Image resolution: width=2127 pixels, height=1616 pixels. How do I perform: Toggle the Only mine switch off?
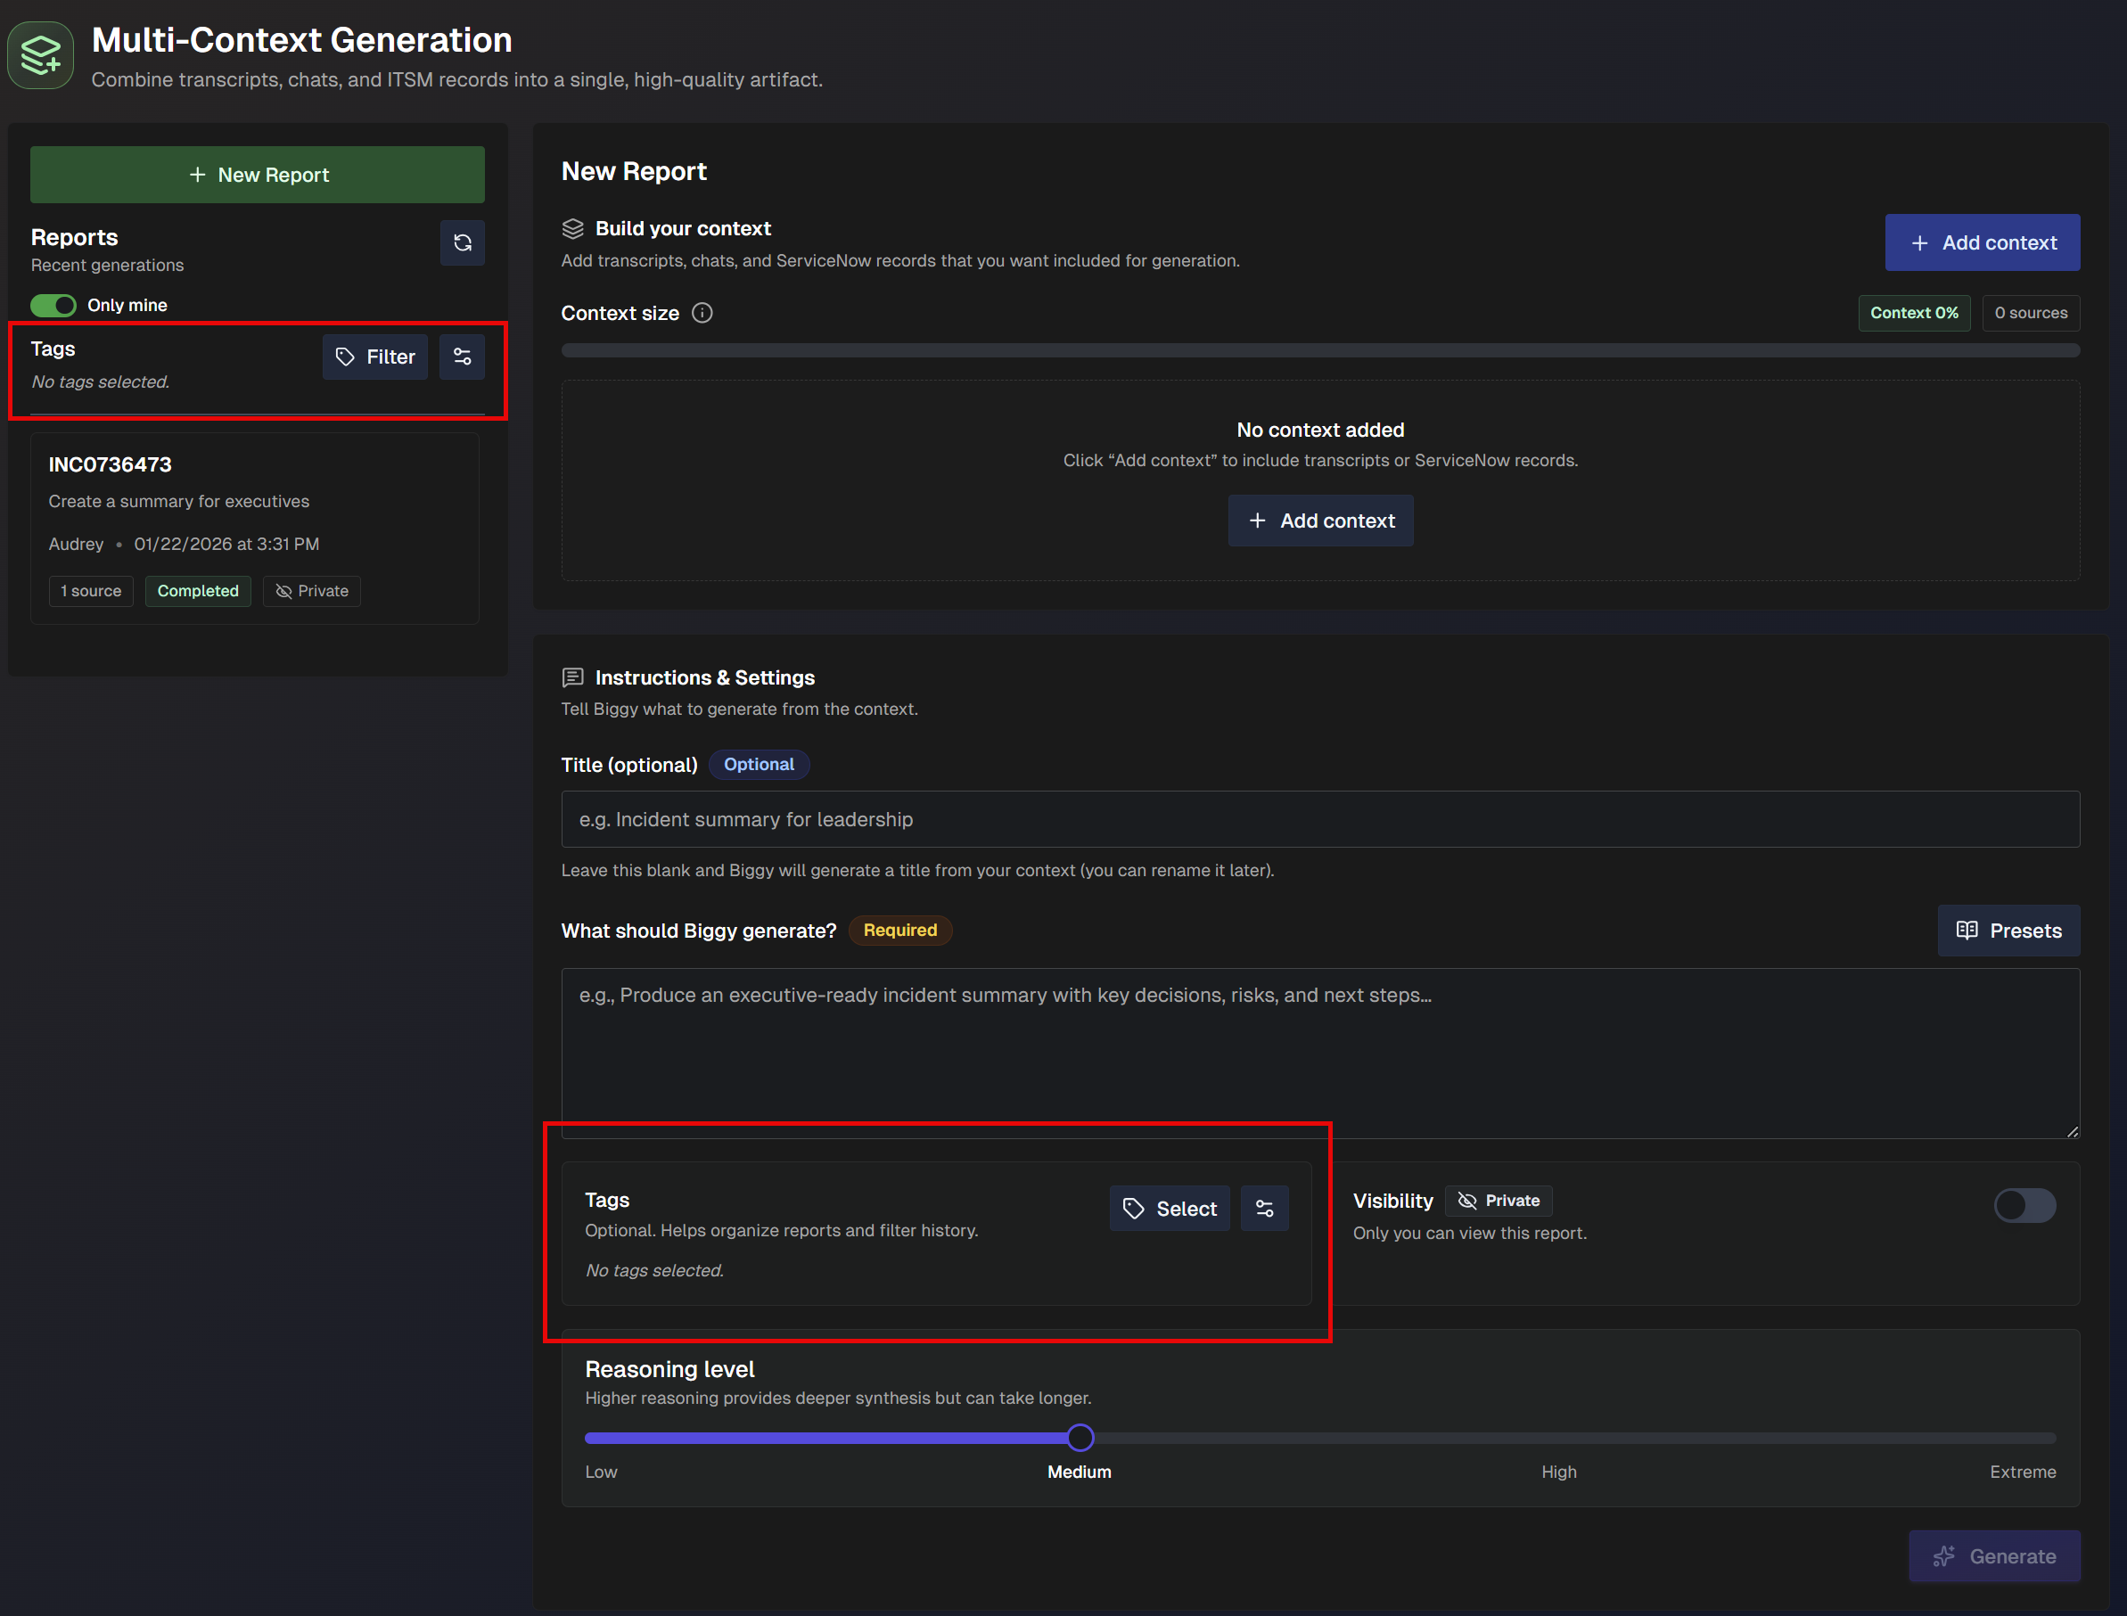53,305
